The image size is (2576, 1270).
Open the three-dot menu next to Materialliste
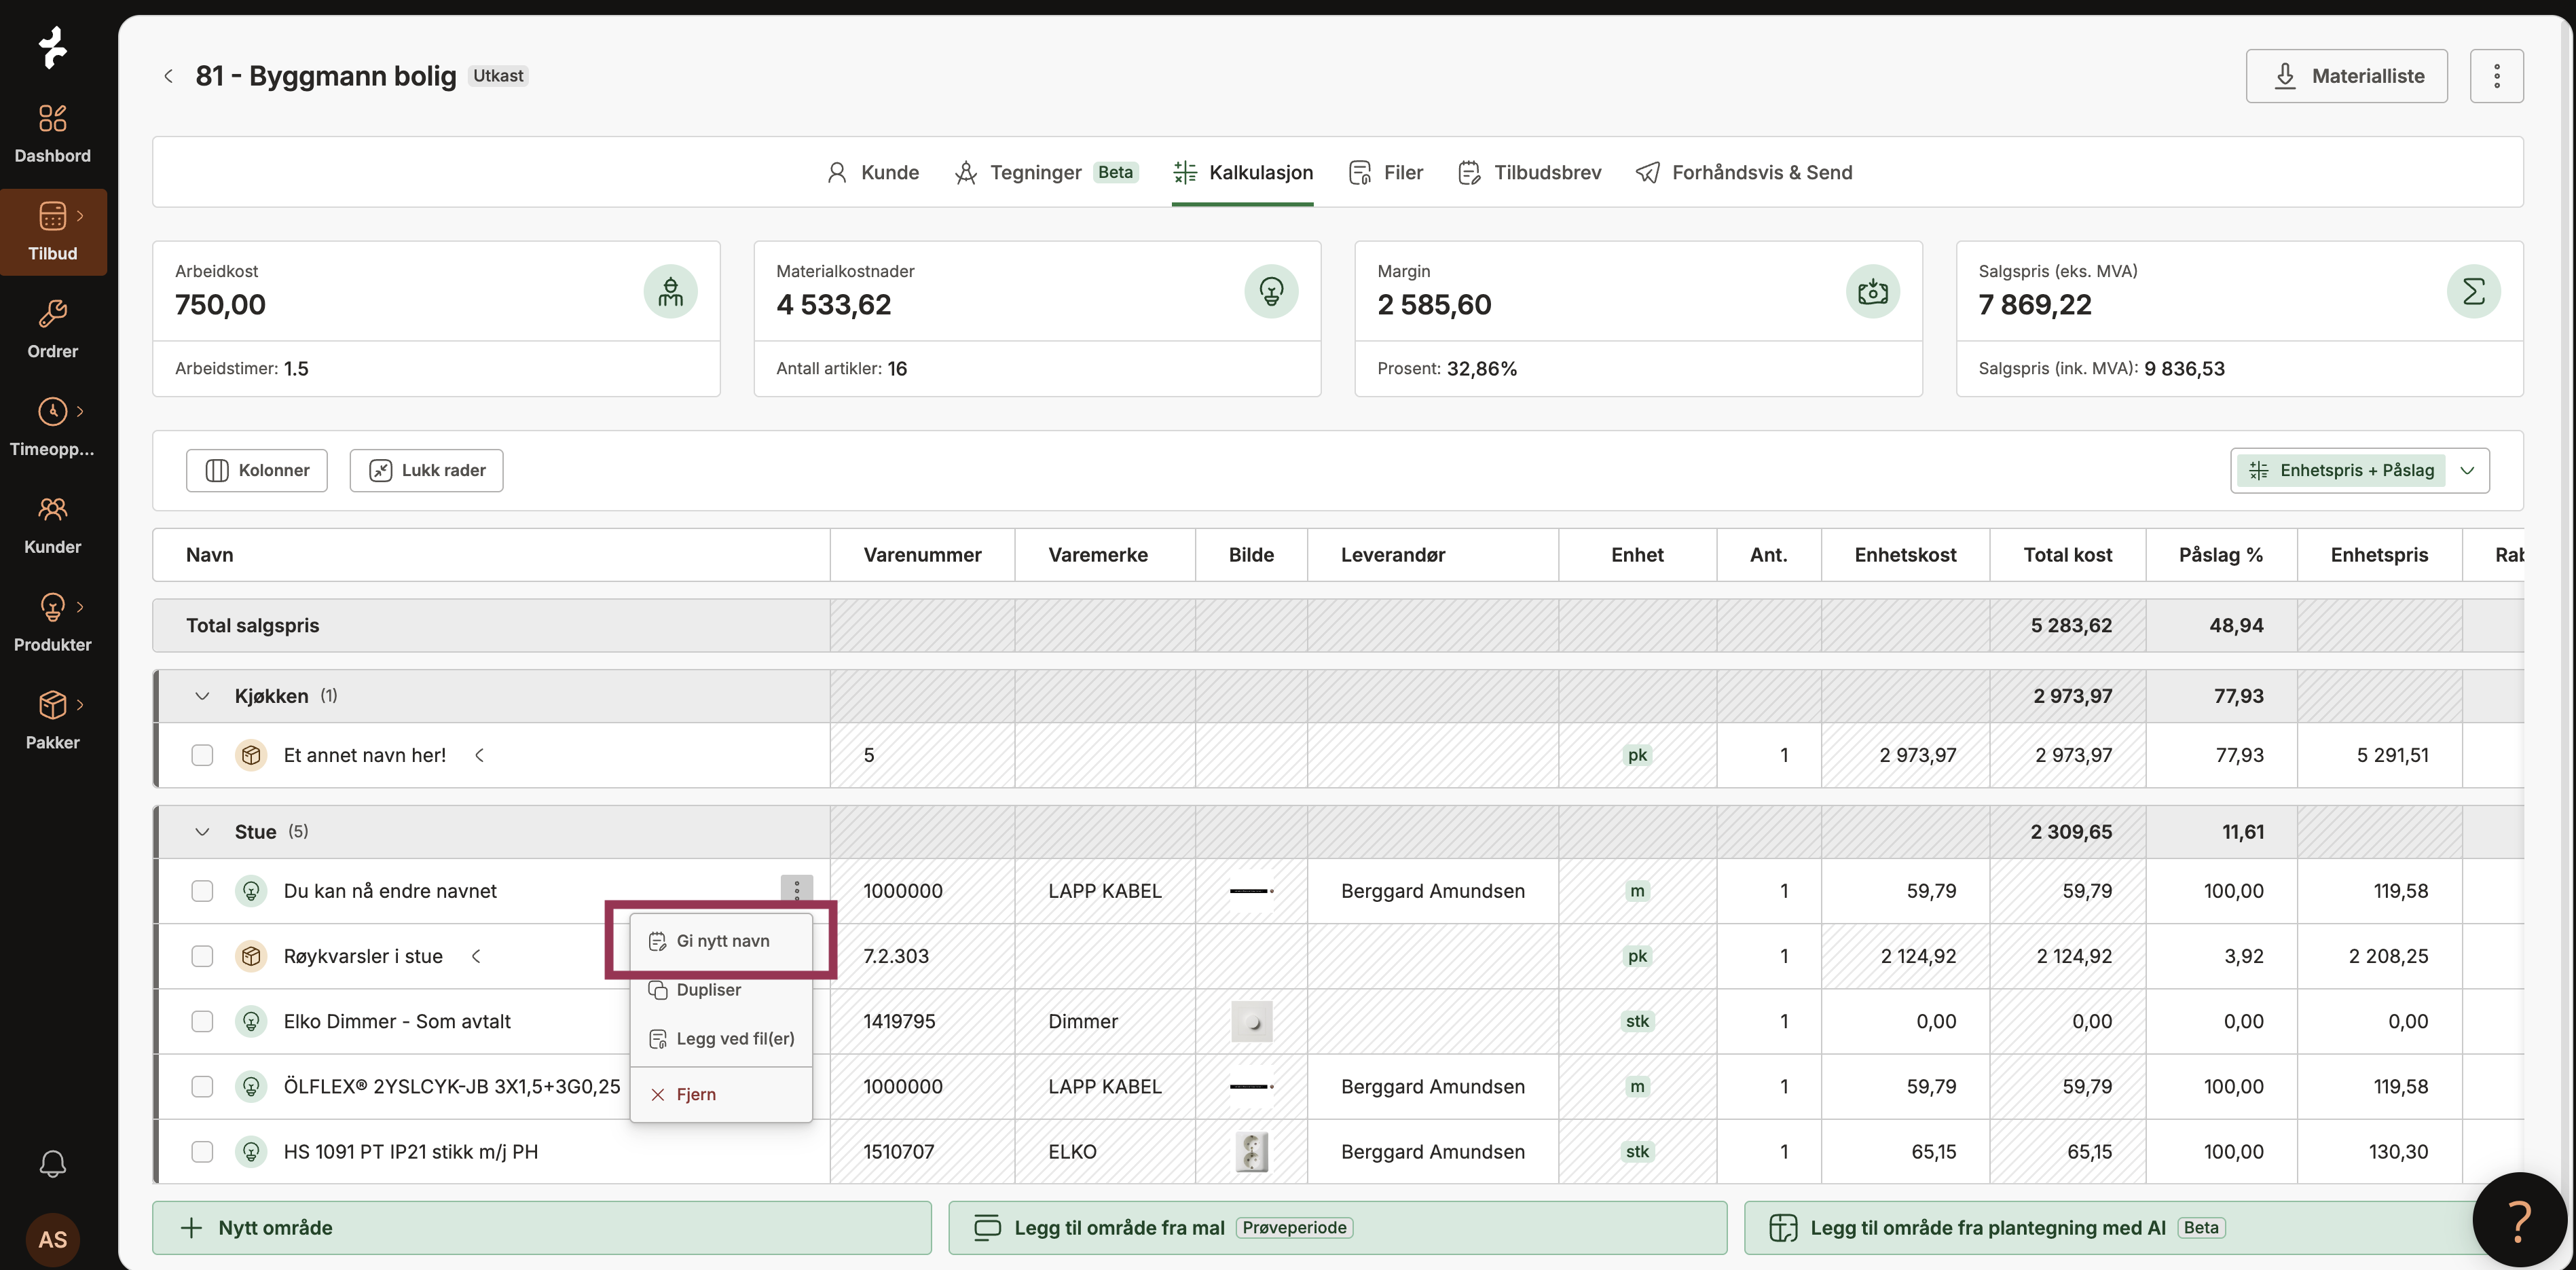point(2496,76)
